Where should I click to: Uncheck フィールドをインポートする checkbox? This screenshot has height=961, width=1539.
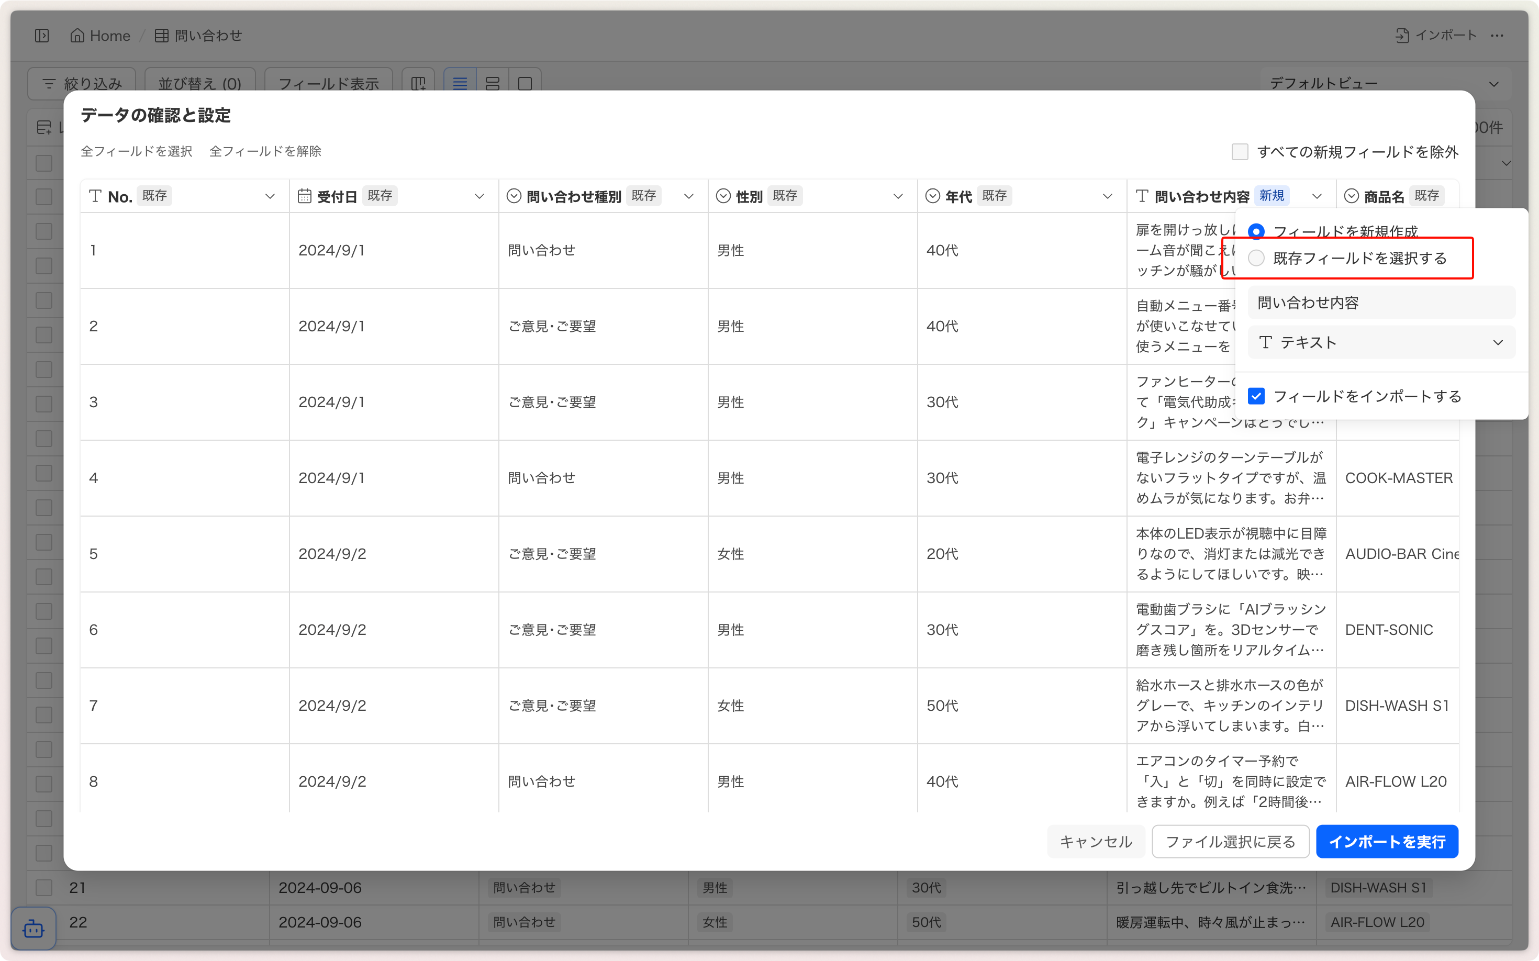[x=1256, y=397]
